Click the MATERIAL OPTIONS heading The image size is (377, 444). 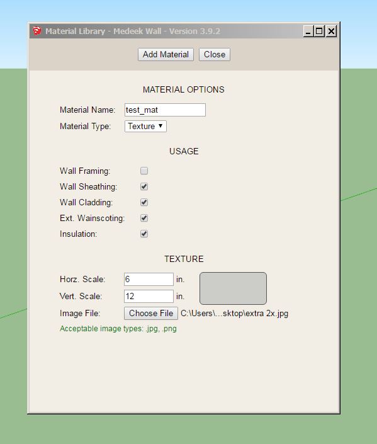coord(183,90)
